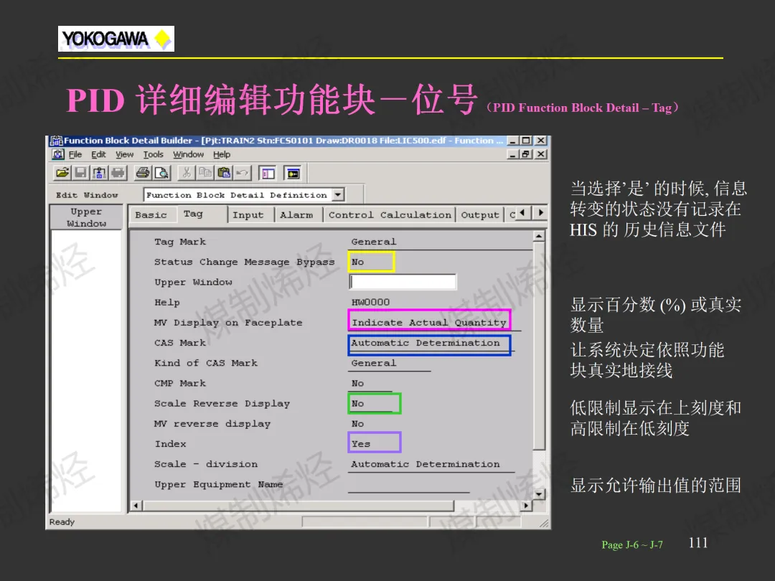Image resolution: width=775 pixels, height=581 pixels.
Task: Open the Edit menu
Action: pyautogui.click(x=98, y=155)
